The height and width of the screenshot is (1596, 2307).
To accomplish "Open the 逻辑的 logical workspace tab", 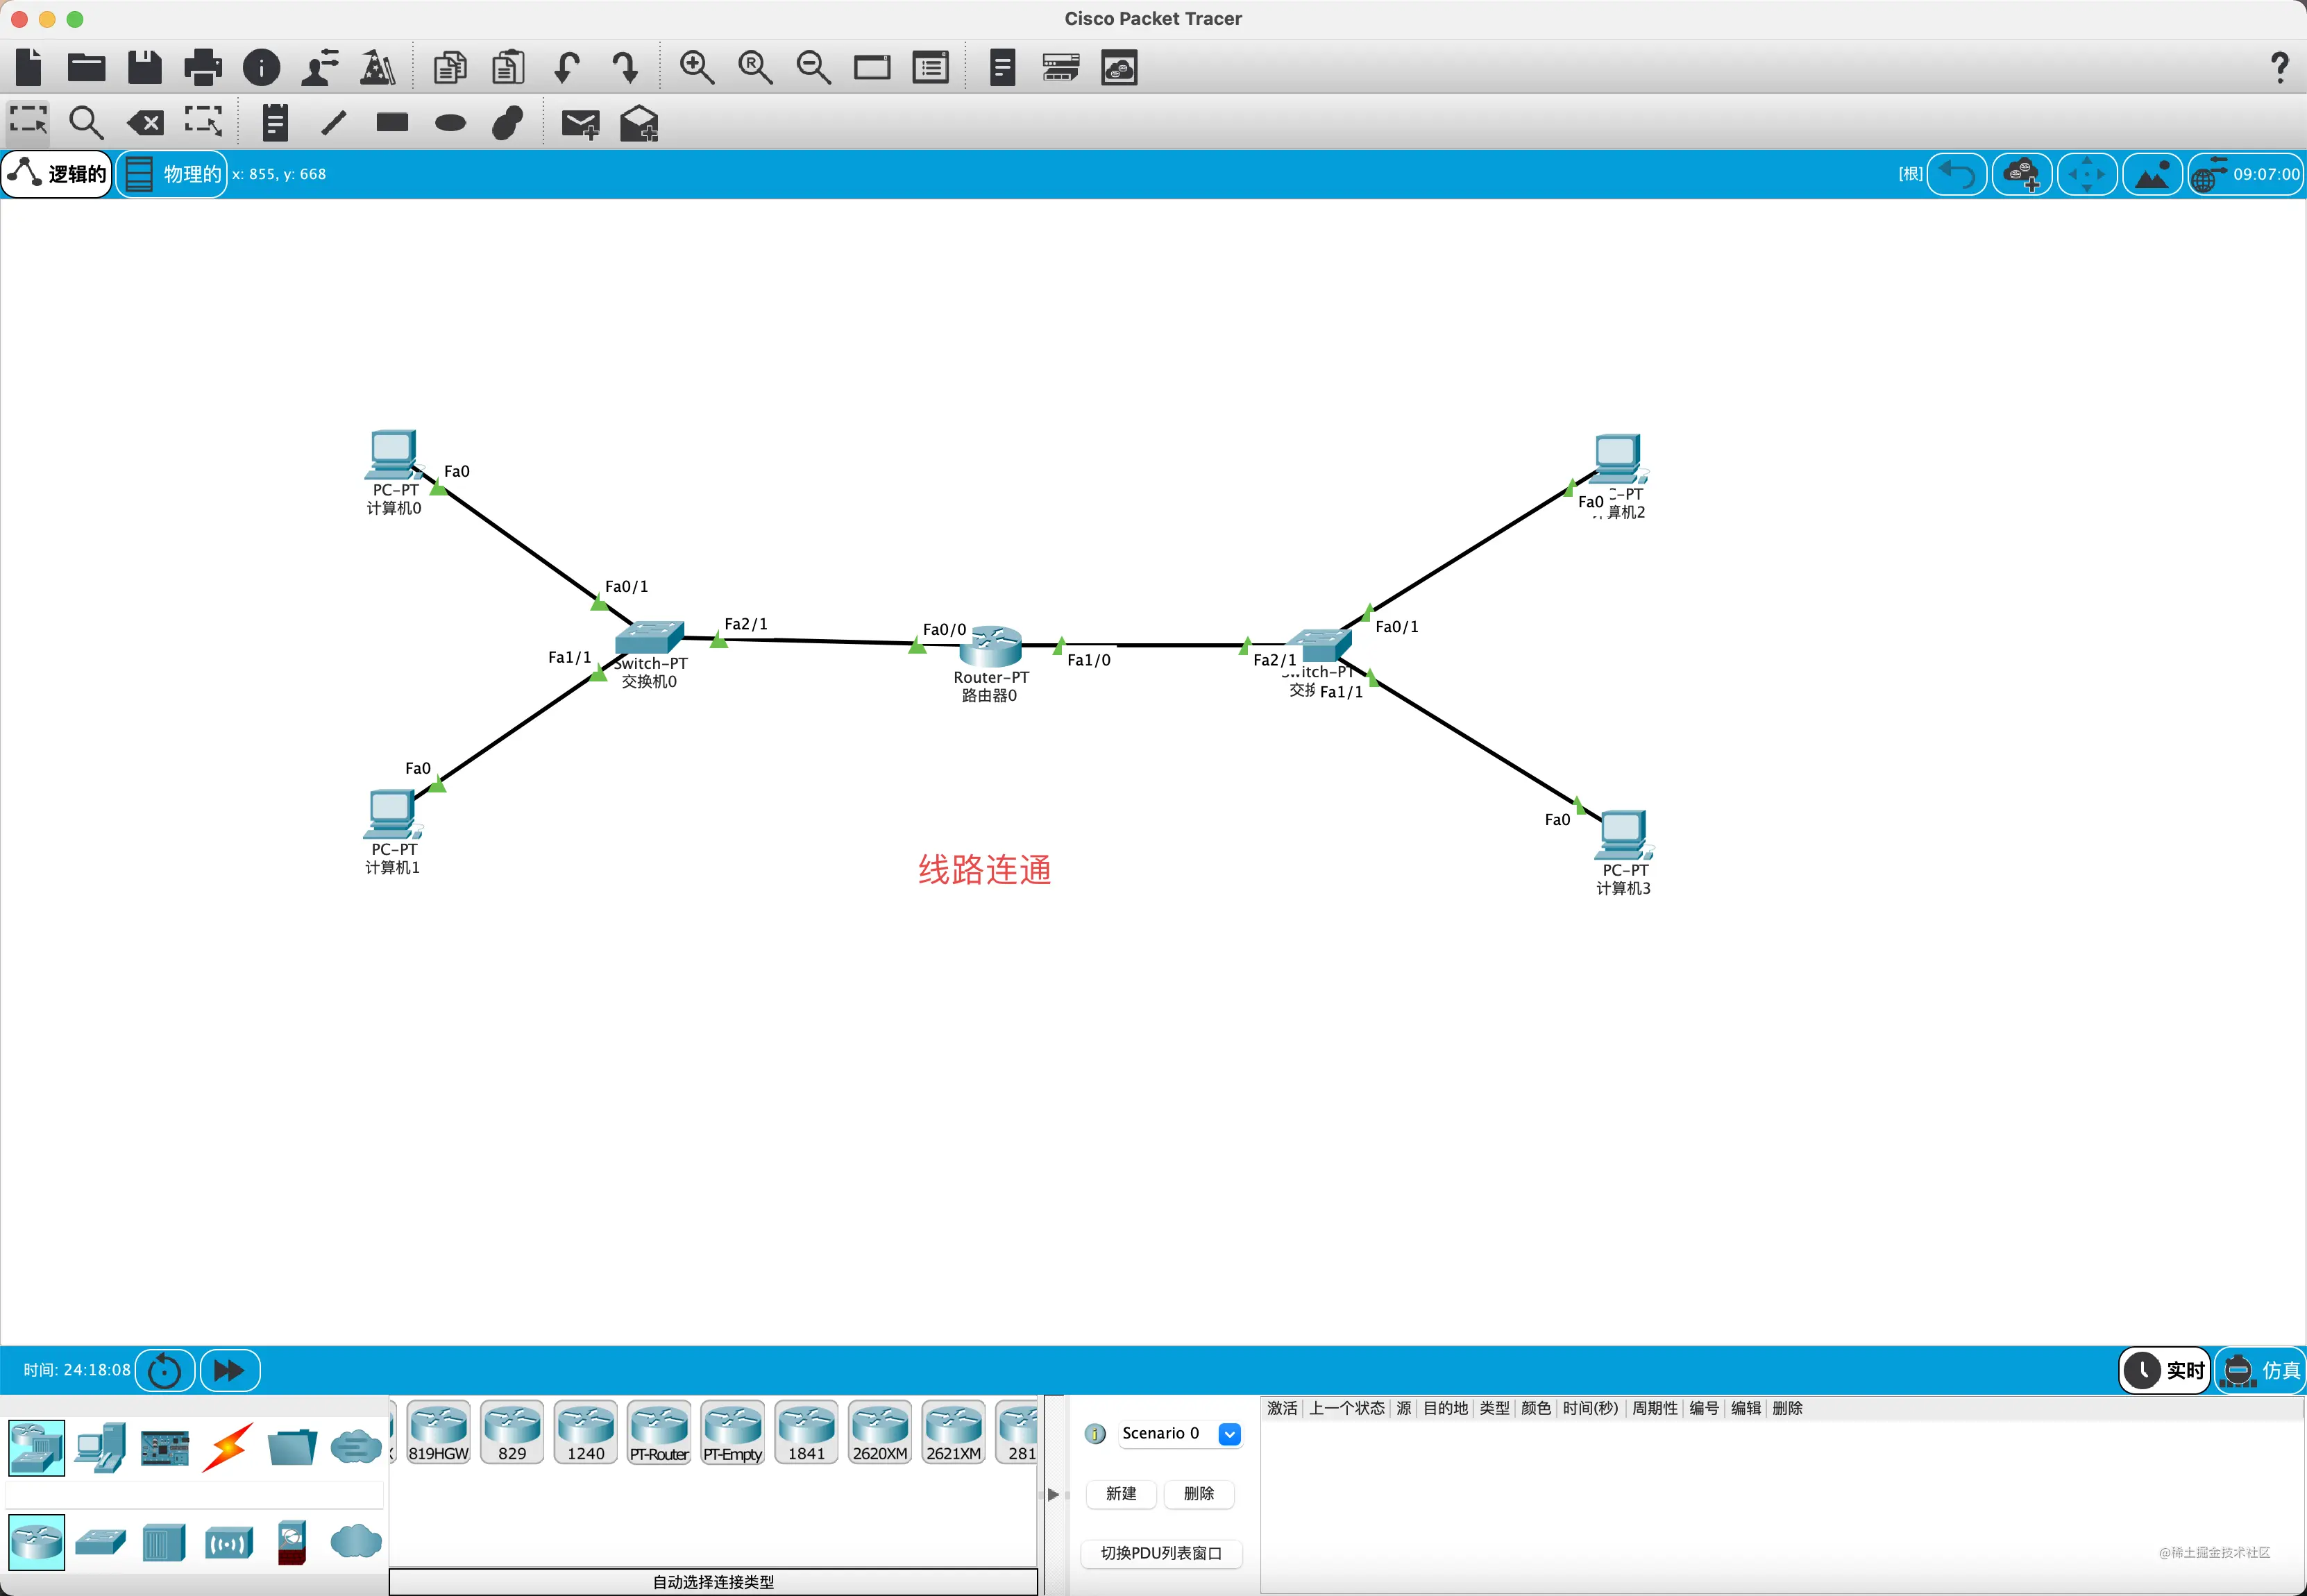I will coord(57,174).
